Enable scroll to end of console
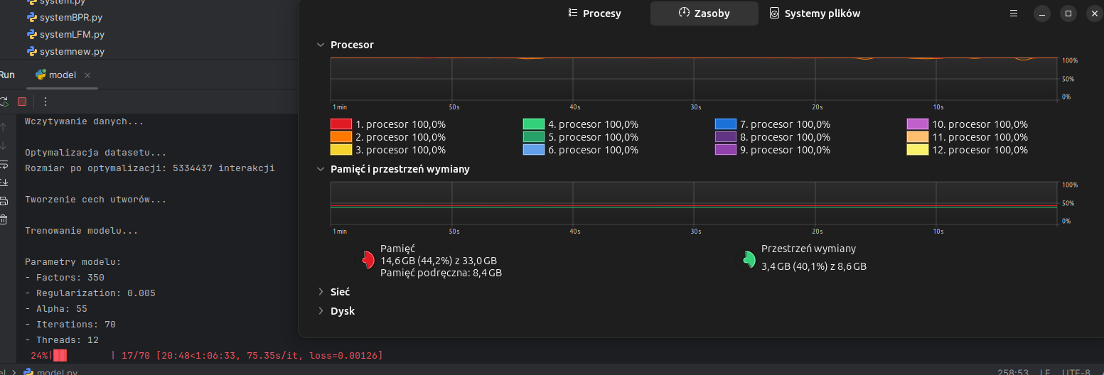The width and height of the screenshot is (1104, 375). point(4,183)
